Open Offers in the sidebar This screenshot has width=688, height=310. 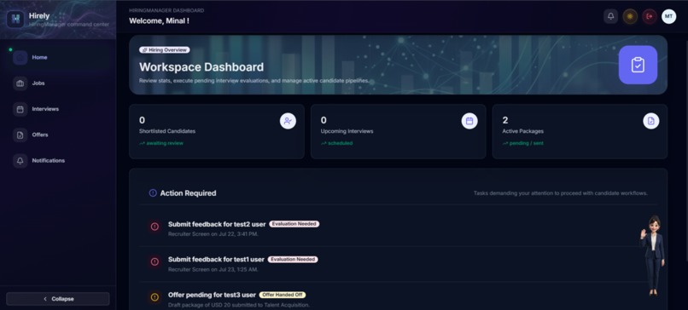click(58, 135)
